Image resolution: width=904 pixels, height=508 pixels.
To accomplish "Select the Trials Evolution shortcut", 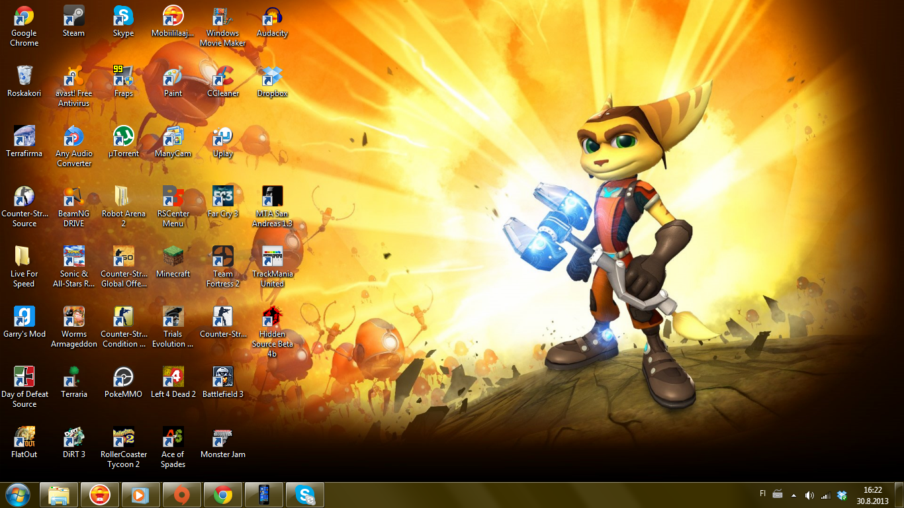I will point(173,327).
